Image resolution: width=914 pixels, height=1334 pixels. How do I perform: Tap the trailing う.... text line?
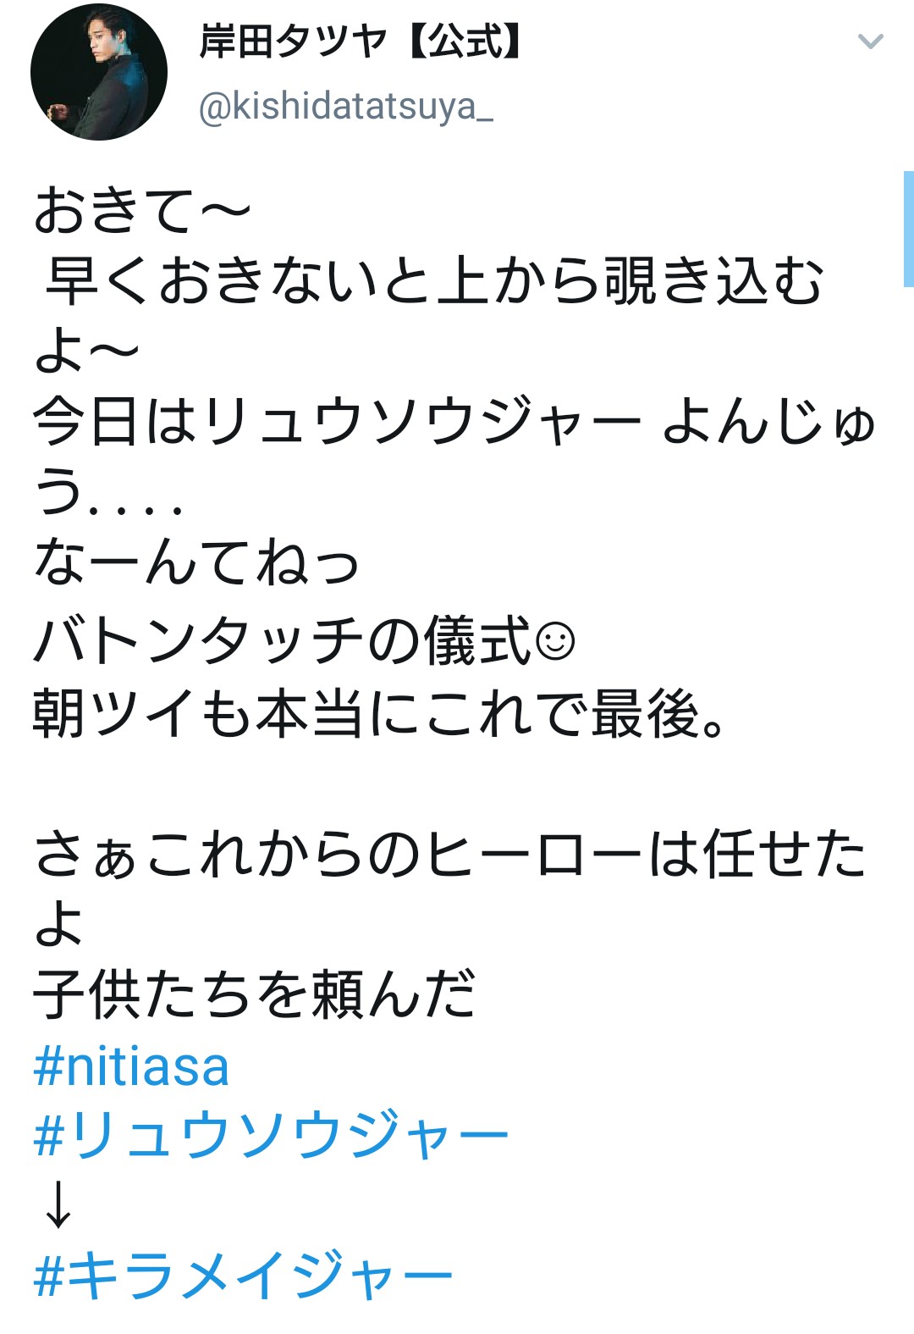pyautogui.click(x=108, y=493)
